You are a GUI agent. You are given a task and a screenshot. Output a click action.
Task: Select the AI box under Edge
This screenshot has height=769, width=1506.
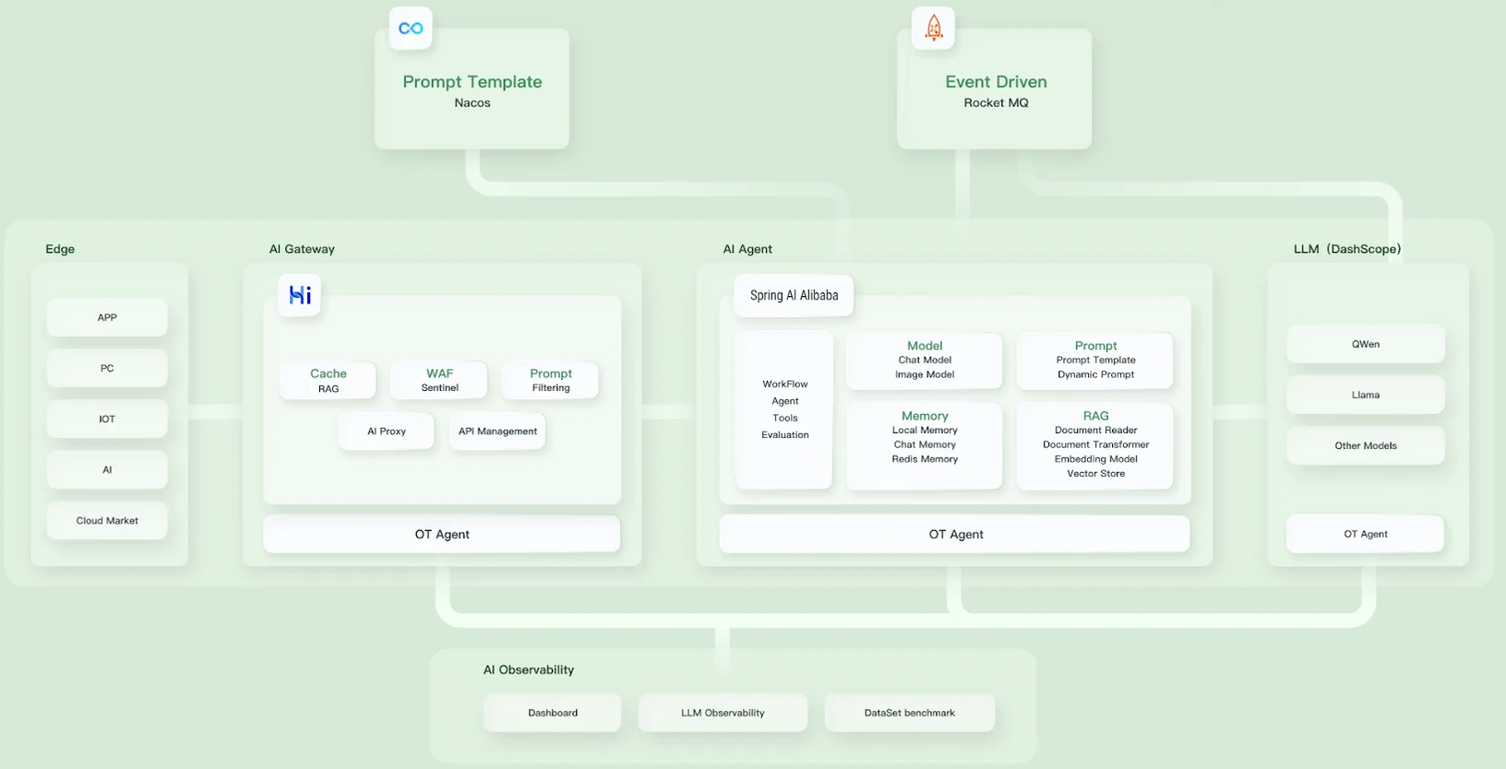coord(107,469)
